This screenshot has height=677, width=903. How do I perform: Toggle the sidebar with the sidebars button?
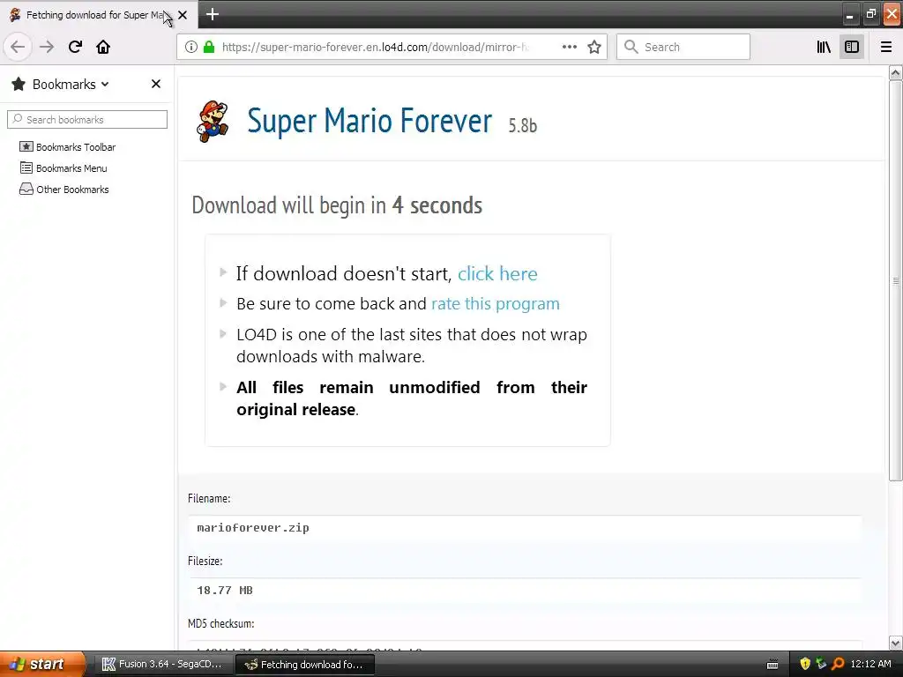click(852, 47)
